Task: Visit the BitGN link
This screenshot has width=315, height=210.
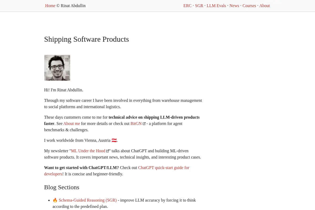Action: pyautogui.click(x=136, y=124)
